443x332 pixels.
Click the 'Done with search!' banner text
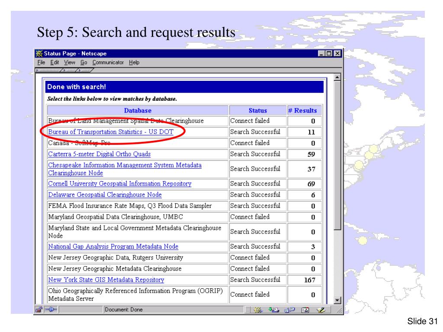(x=77, y=87)
